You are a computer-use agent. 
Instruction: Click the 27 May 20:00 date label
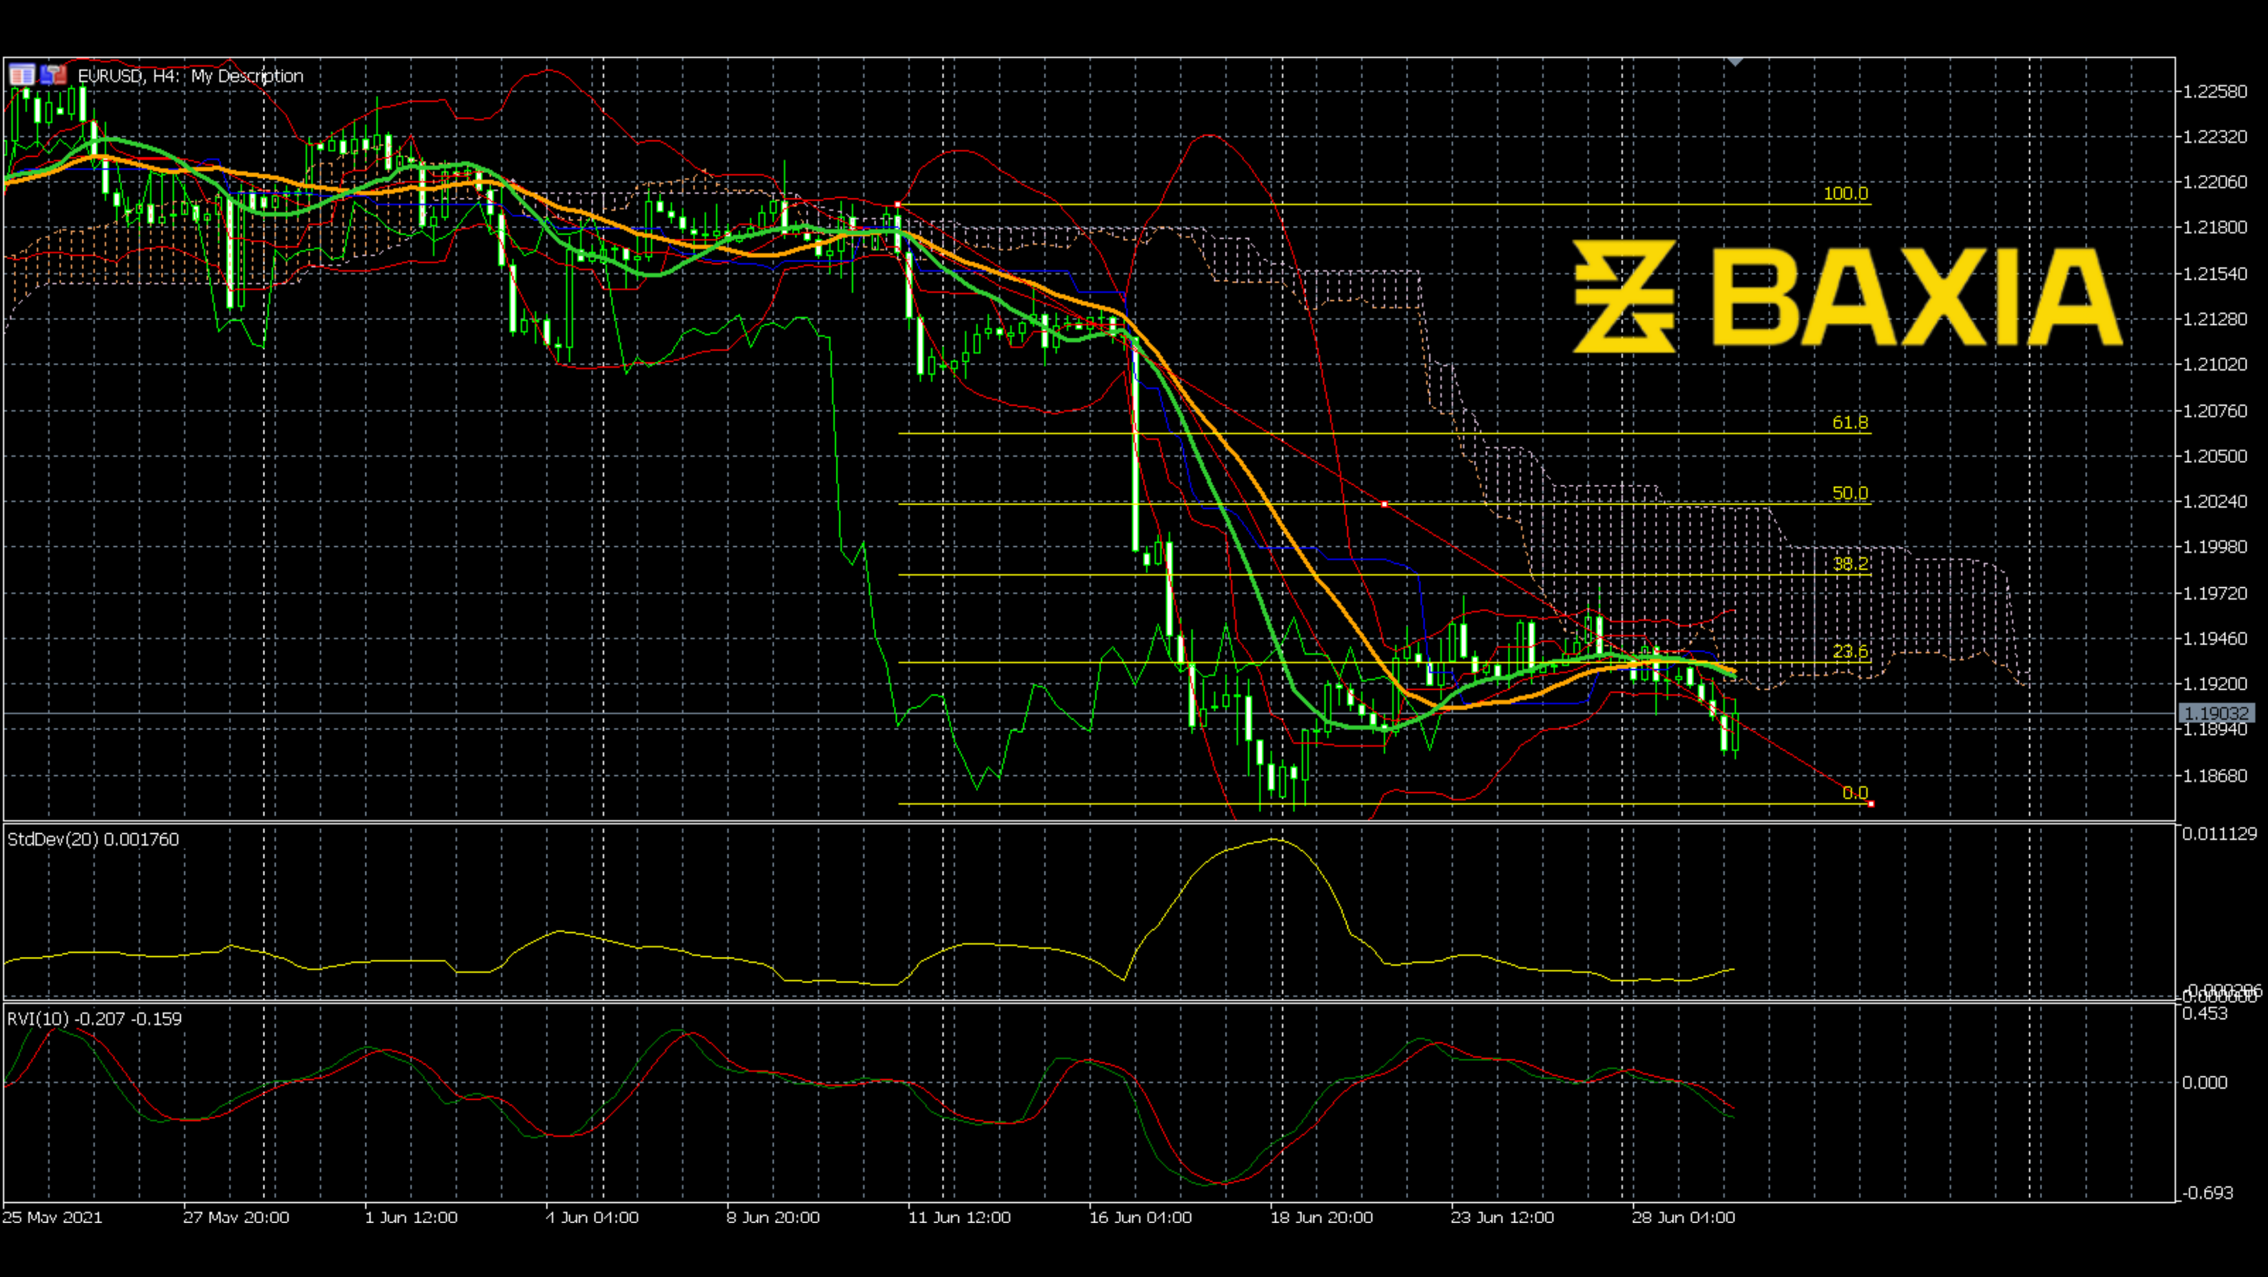[236, 1217]
